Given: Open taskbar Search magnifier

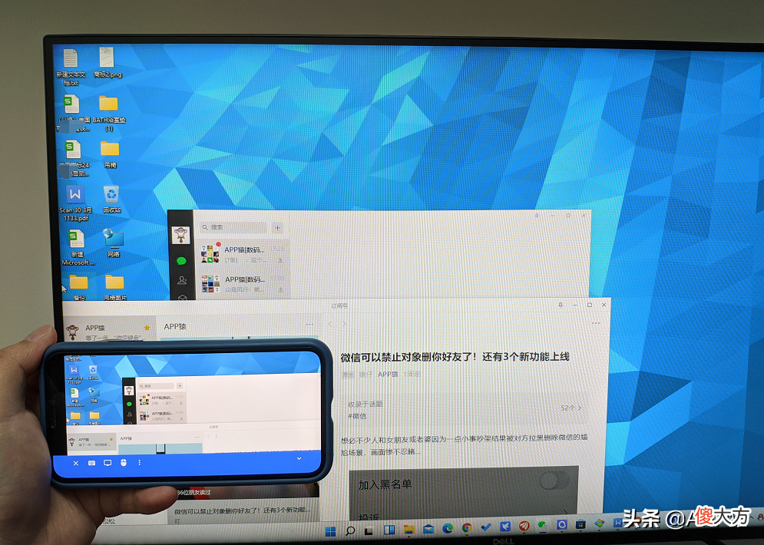Looking at the screenshot, I should point(350,530).
